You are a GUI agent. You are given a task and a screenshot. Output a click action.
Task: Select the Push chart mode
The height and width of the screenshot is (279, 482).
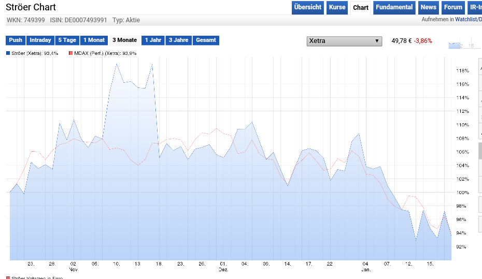[x=16, y=40]
